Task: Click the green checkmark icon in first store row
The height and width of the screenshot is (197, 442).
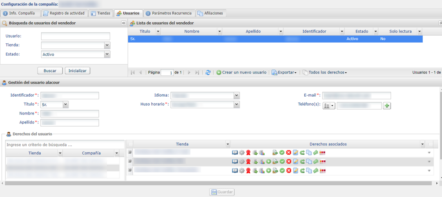Action: coord(282,152)
